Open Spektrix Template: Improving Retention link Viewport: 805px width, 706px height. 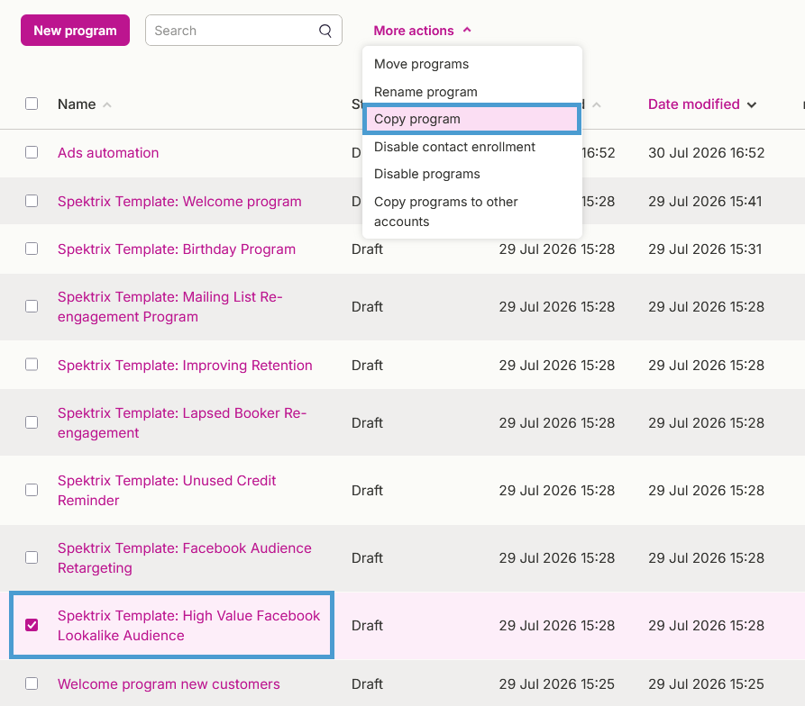pos(185,365)
